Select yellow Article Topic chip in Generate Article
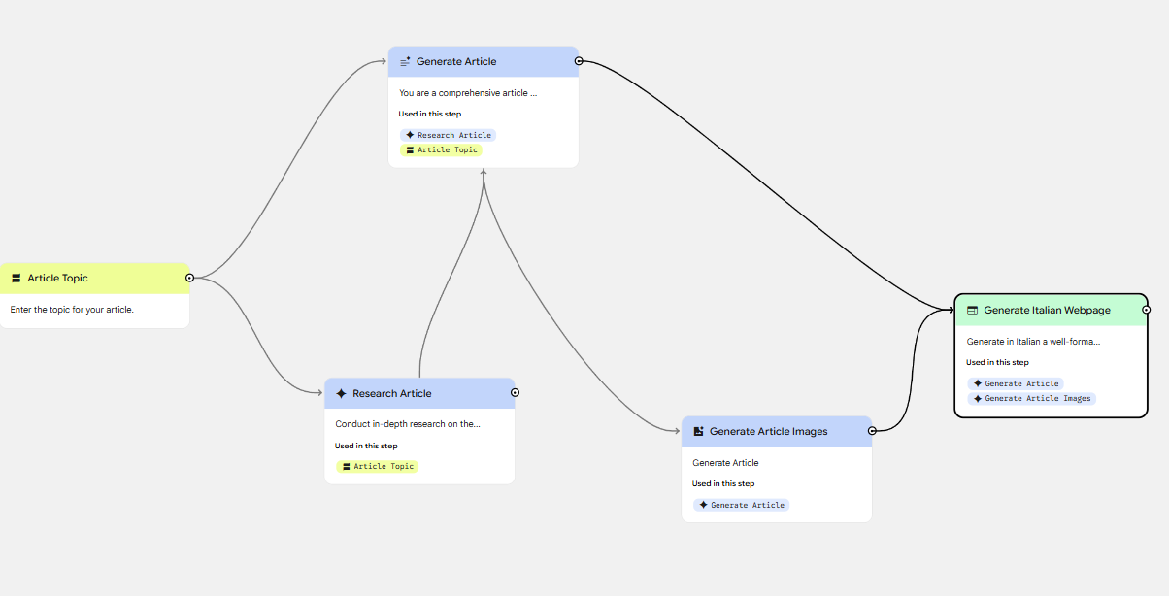Screen dimensions: 1169x596 441,150
